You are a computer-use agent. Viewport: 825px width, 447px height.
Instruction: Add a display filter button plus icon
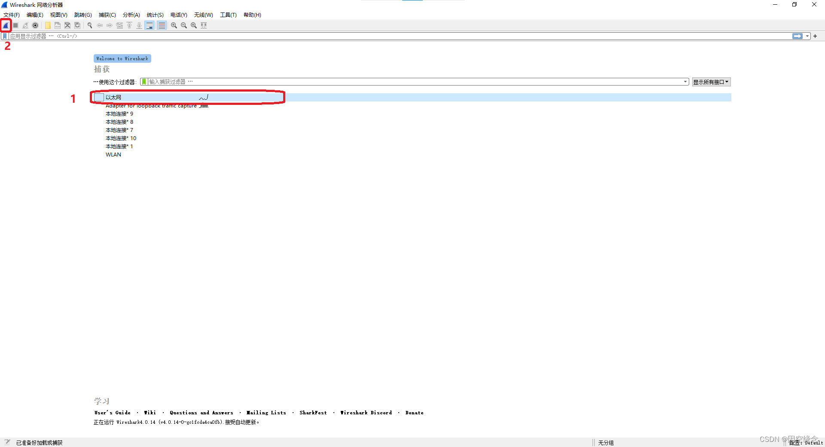click(x=815, y=36)
